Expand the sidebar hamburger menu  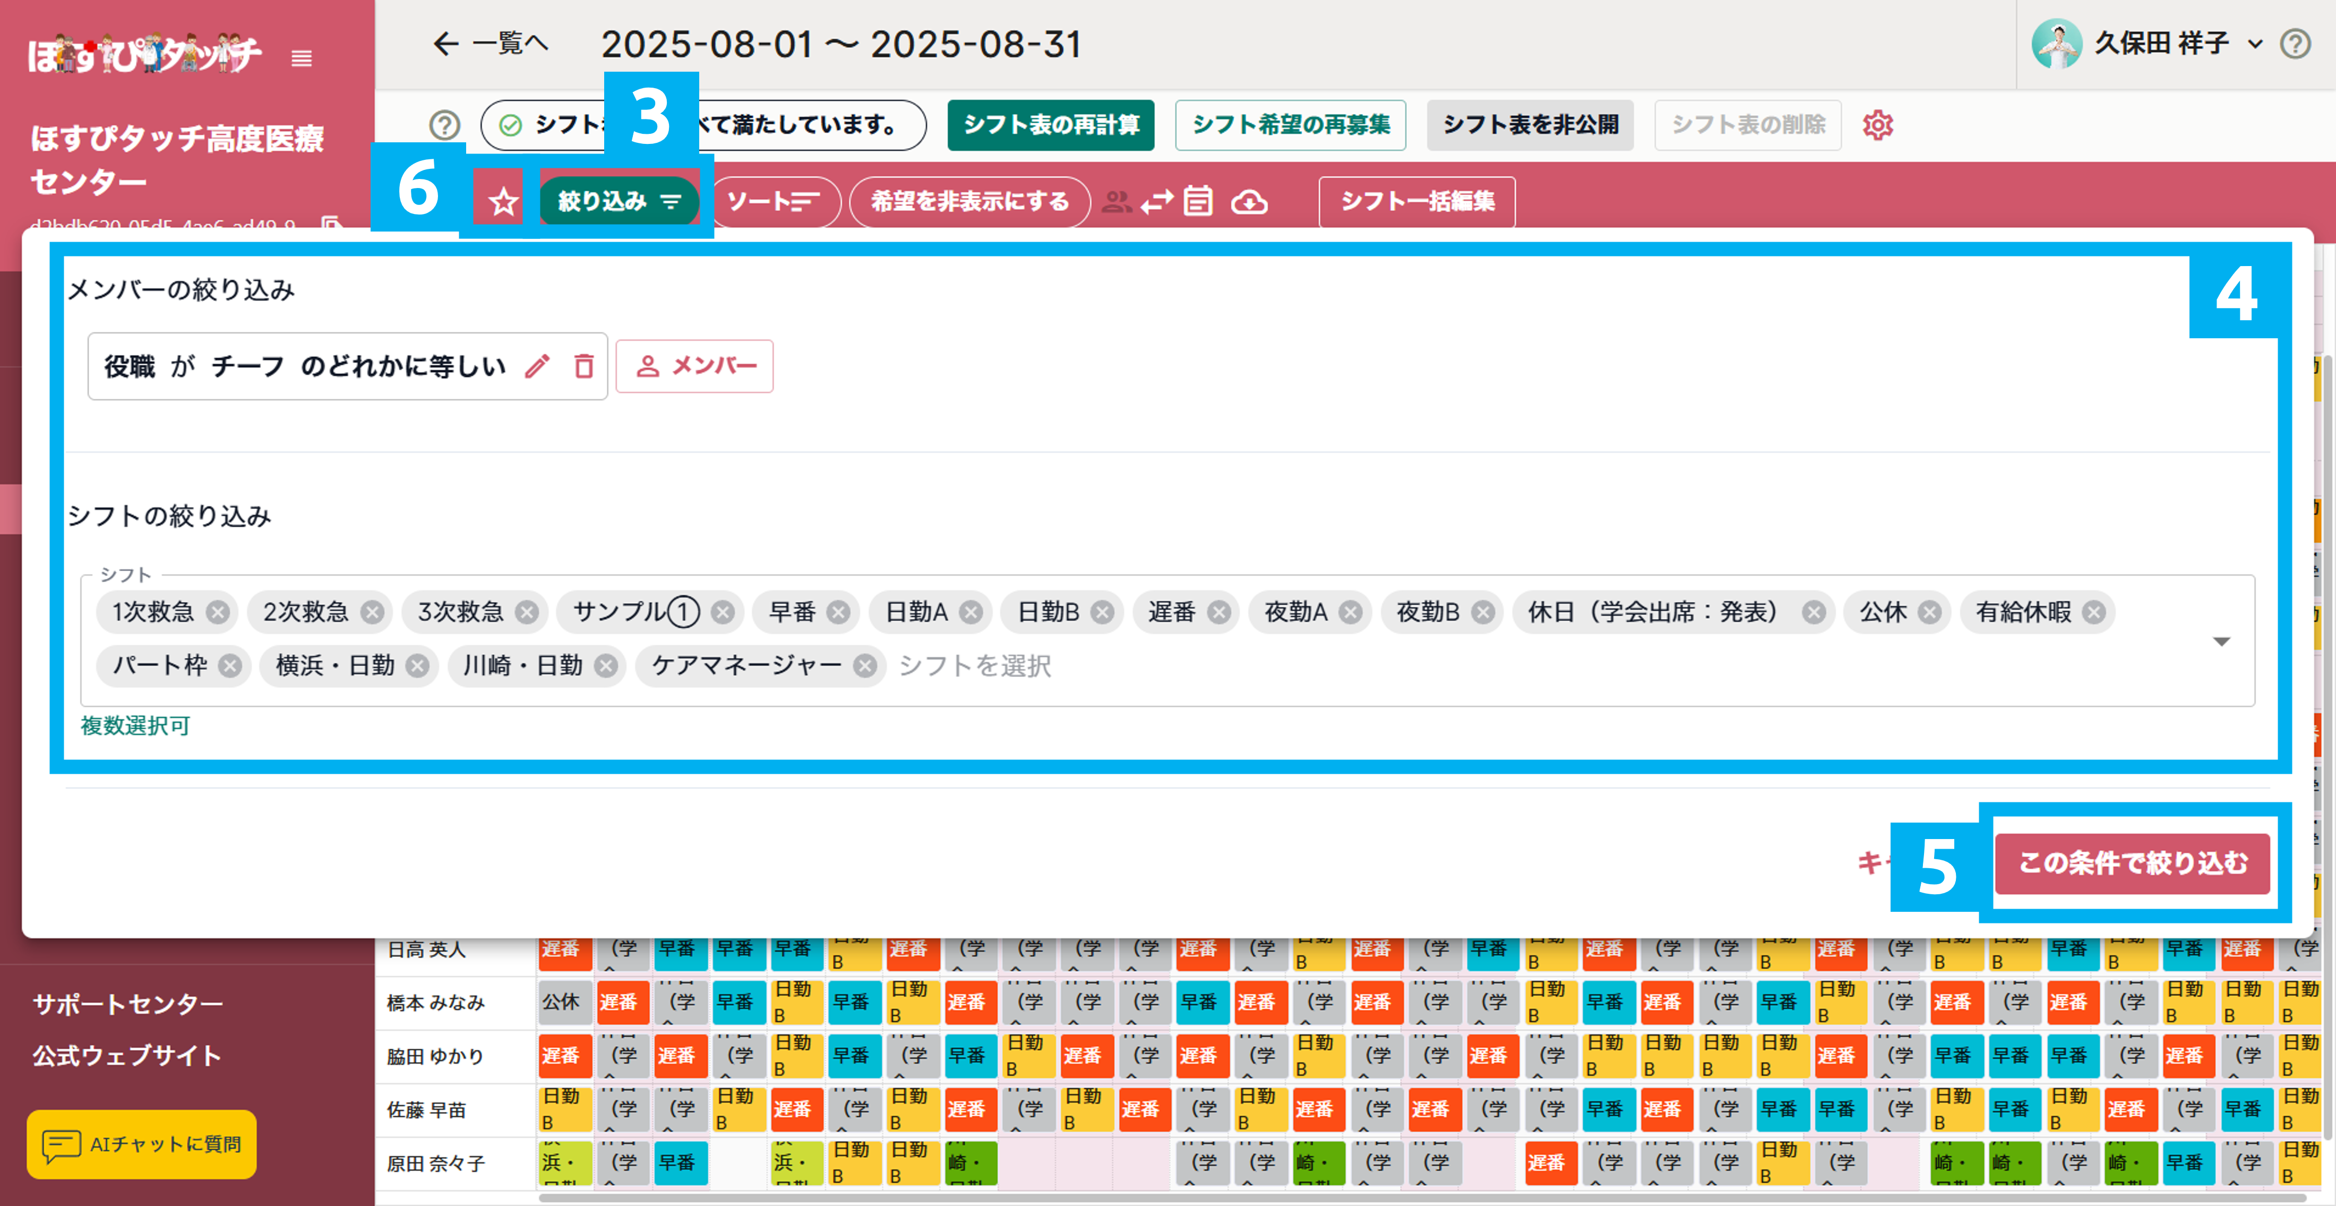pyautogui.click(x=301, y=60)
